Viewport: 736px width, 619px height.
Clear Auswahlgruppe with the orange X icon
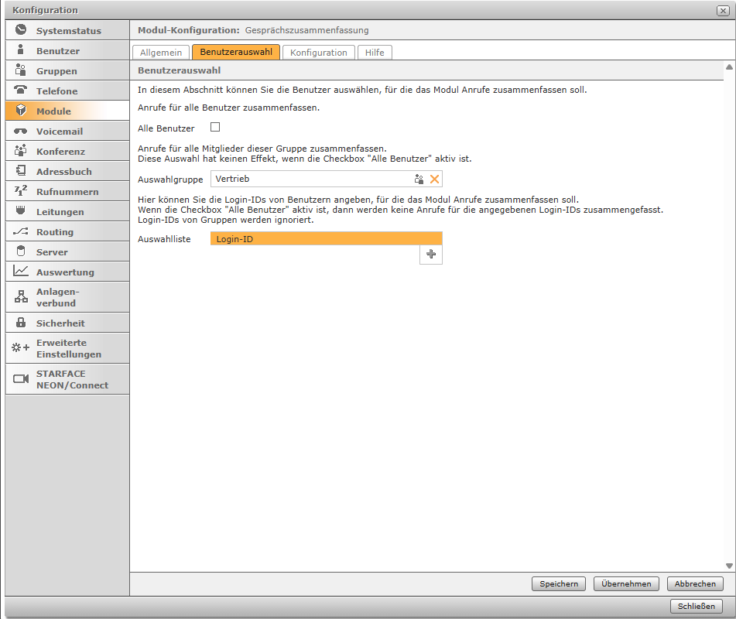(x=434, y=179)
